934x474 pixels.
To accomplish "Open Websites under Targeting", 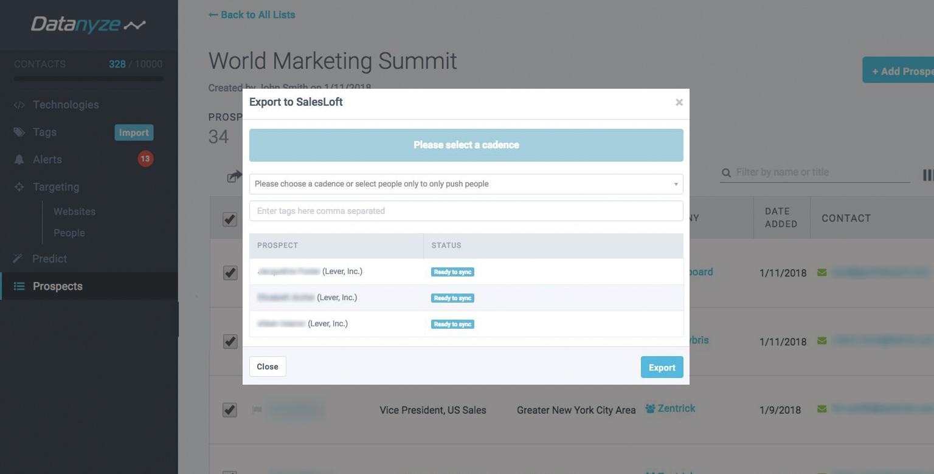I will pyautogui.click(x=74, y=211).
